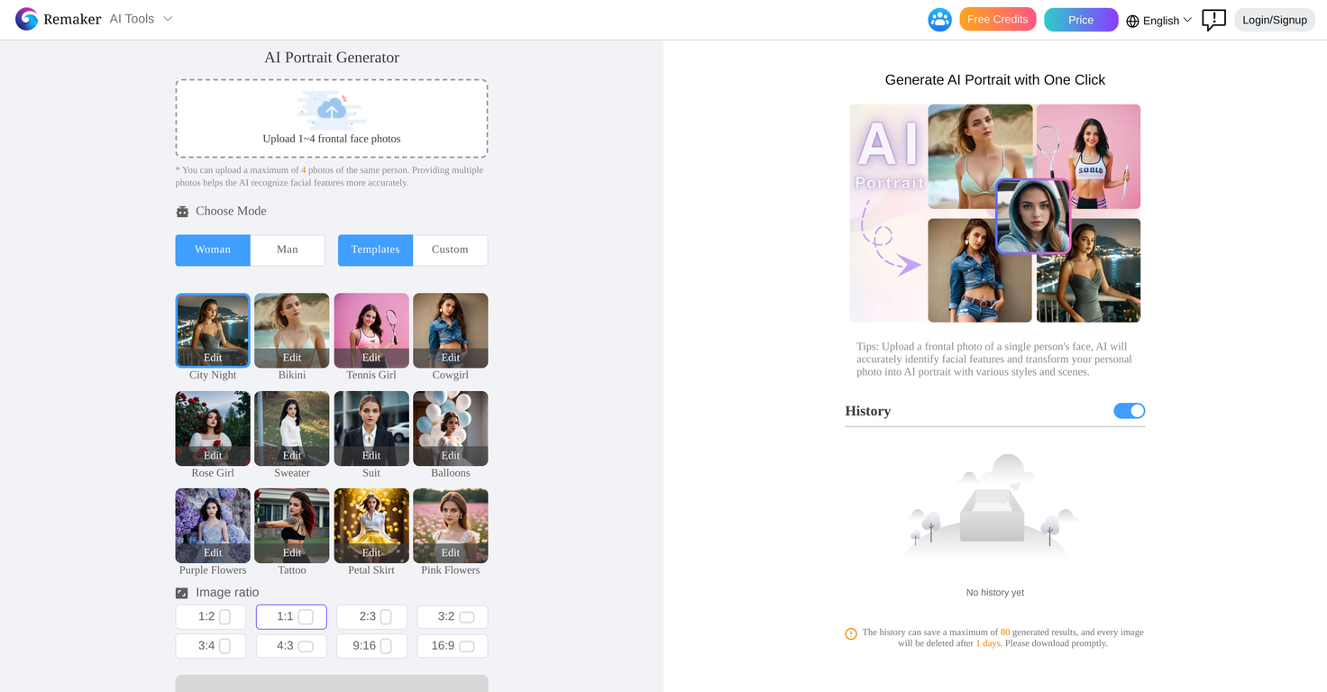1327x692 pixels.
Task: Open the community avatars icon in the top bar
Action: [939, 19]
